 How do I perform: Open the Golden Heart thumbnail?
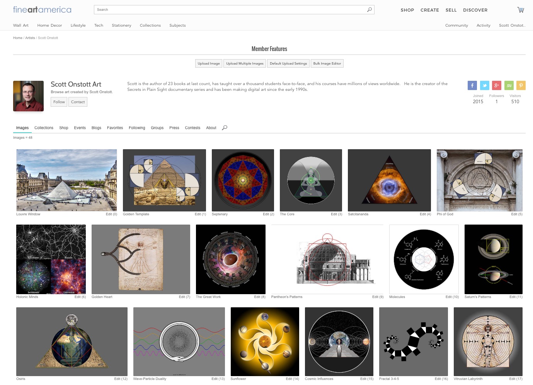point(141,259)
